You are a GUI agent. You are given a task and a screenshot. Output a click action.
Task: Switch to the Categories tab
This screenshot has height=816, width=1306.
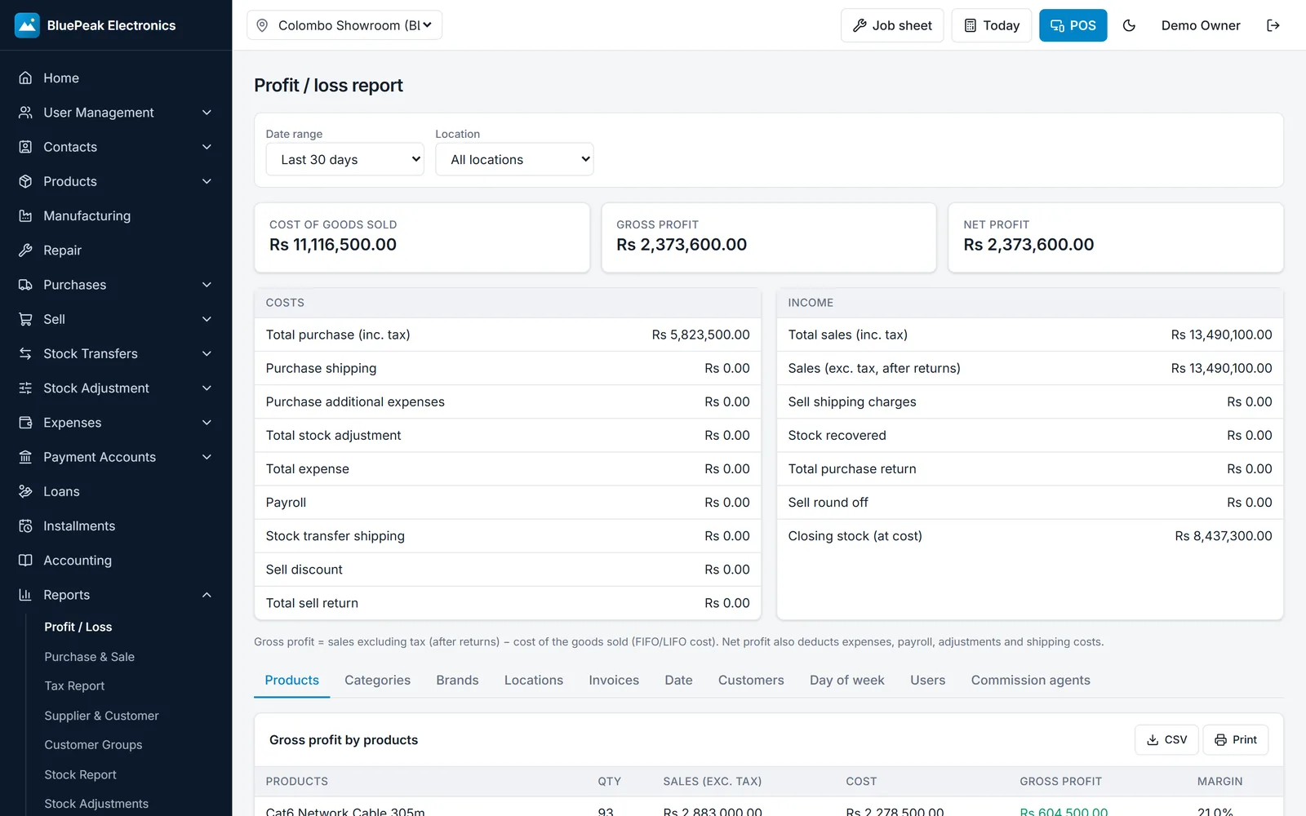[377, 681]
